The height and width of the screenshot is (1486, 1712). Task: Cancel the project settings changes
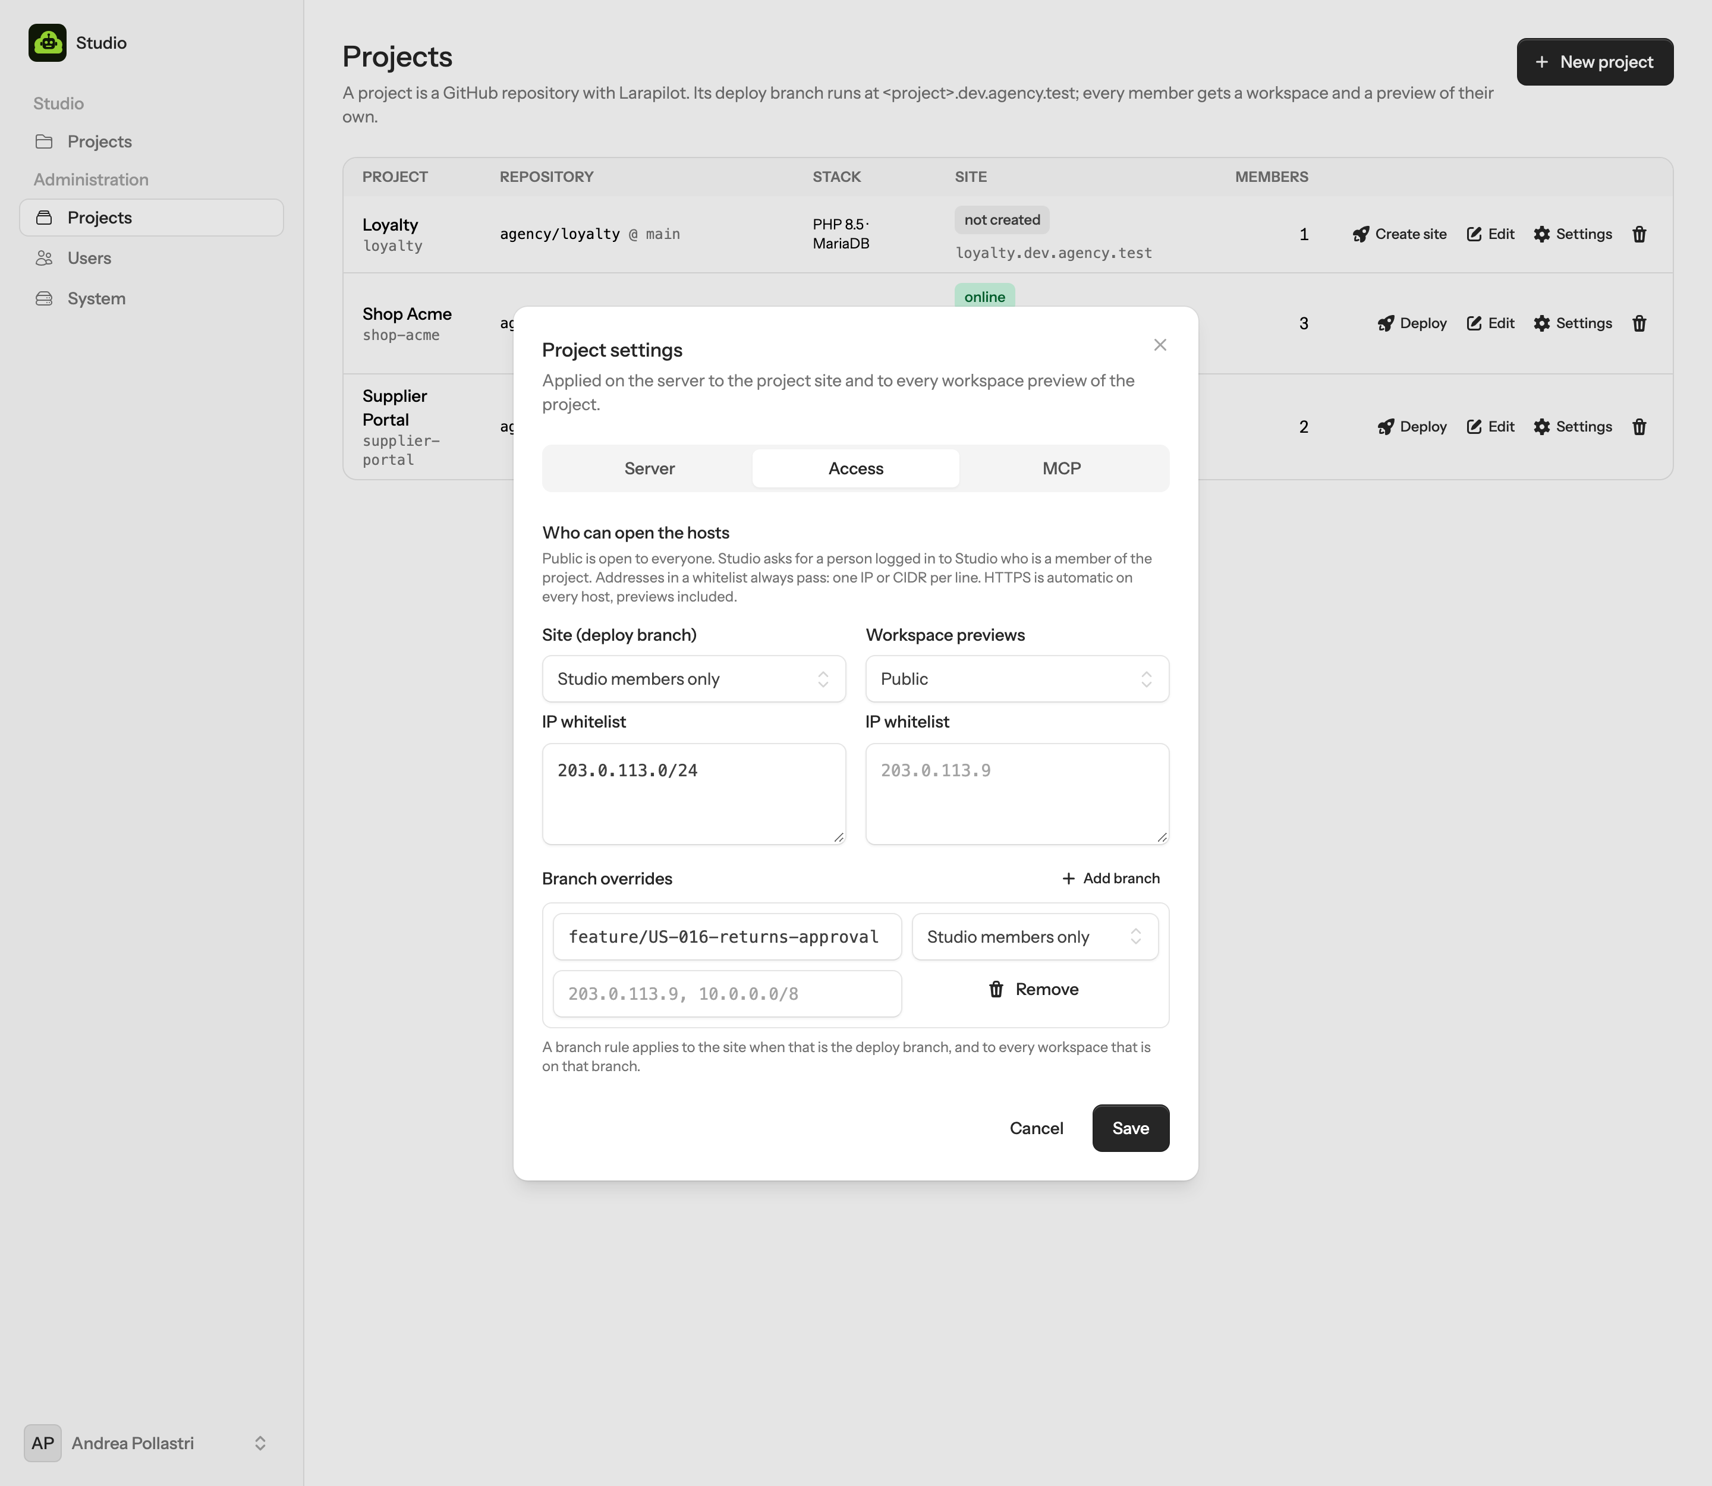(1036, 1128)
